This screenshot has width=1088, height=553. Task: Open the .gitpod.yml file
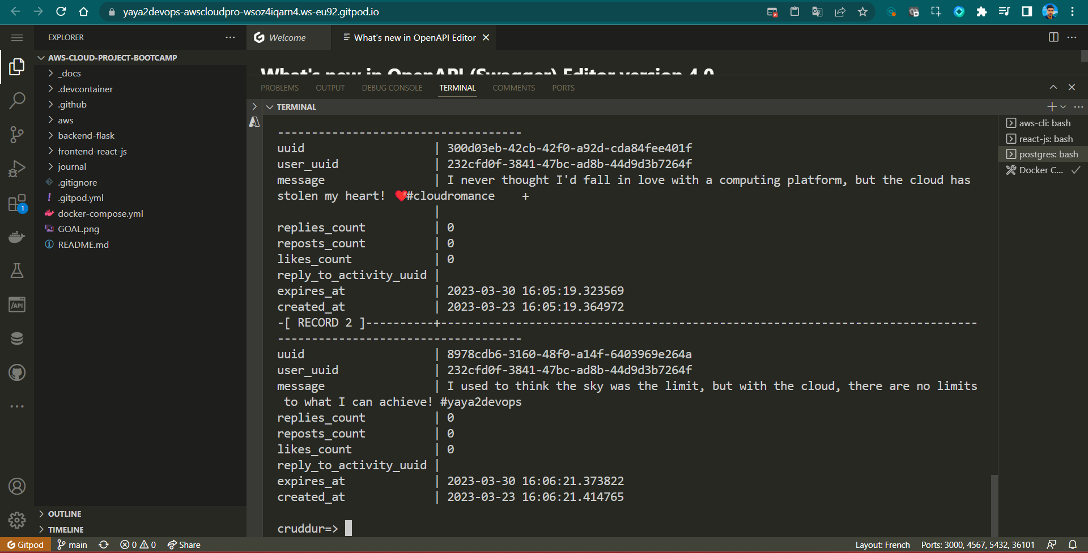[80, 198]
